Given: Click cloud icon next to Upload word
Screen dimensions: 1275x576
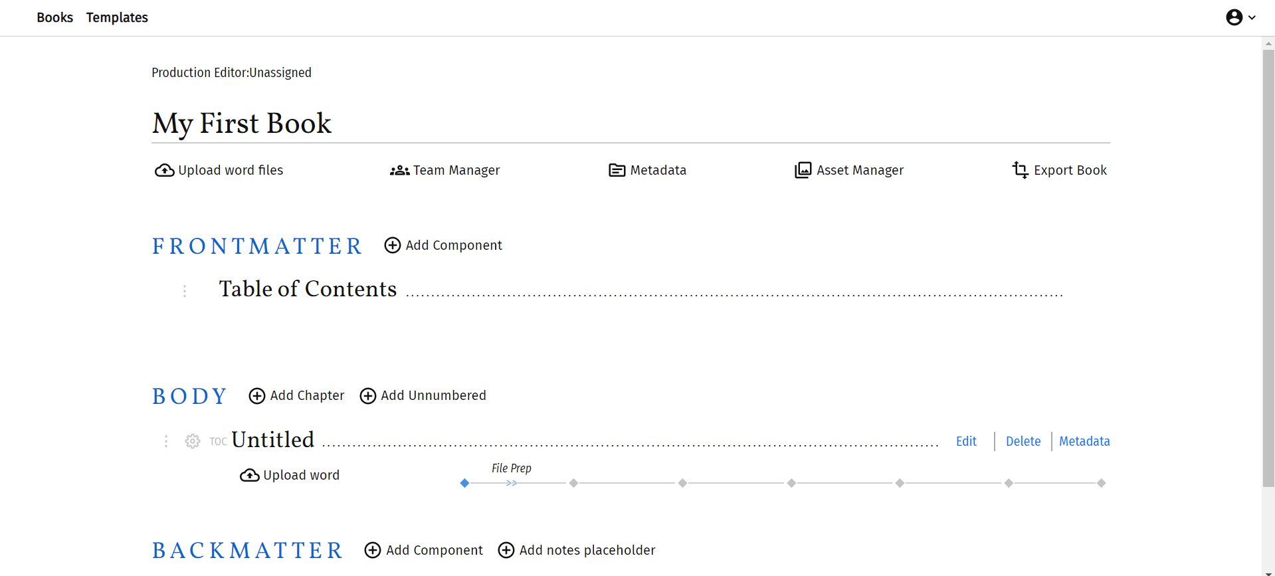Looking at the screenshot, I should click(249, 476).
